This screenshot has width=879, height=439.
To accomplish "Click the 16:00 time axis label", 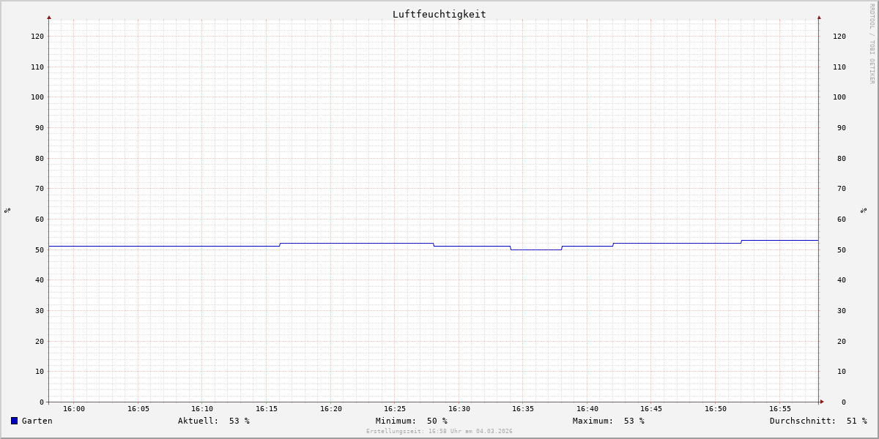I will pyautogui.click(x=74, y=409).
